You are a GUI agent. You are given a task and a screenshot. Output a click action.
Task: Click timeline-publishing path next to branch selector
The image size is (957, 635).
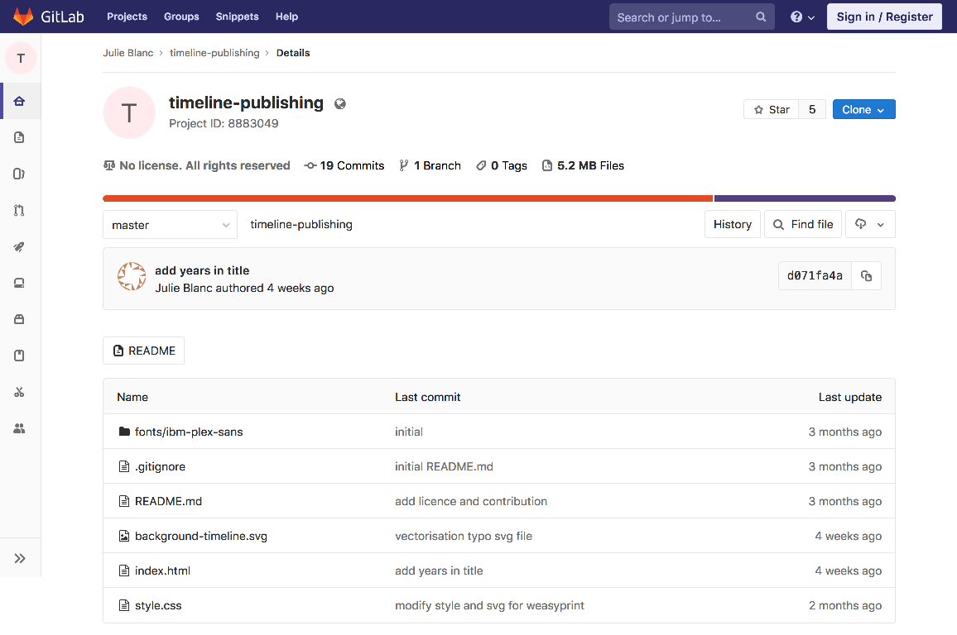[x=301, y=224]
